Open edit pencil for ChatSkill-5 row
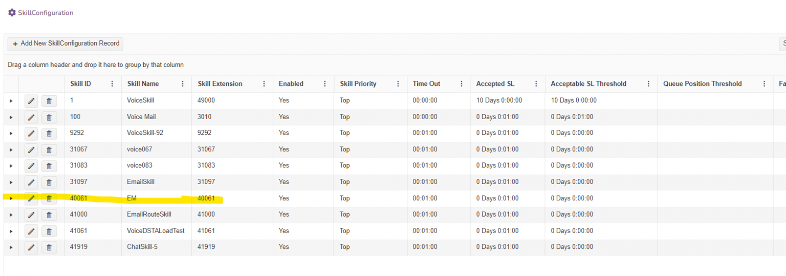Screen dimensions: 786x276 click(31, 247)
